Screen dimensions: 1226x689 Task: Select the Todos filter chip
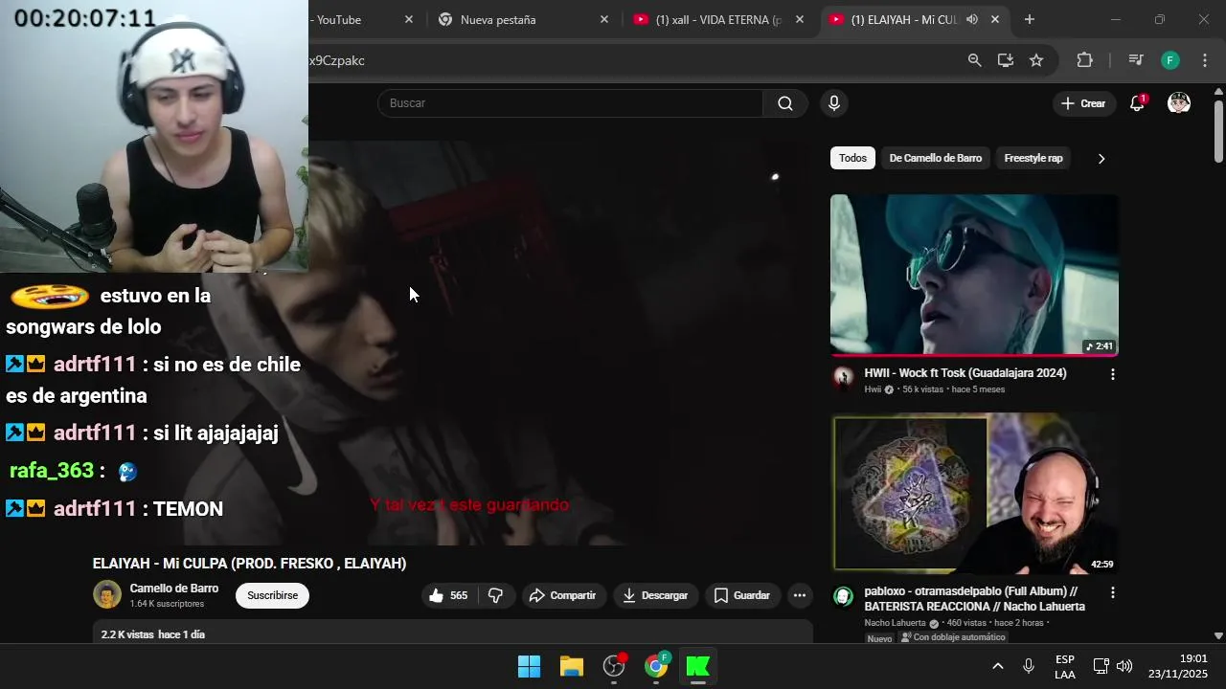852,158
